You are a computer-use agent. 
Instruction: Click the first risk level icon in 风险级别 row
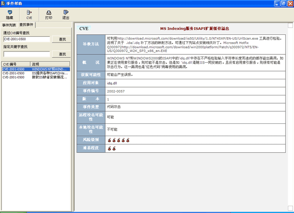point(109,140)
